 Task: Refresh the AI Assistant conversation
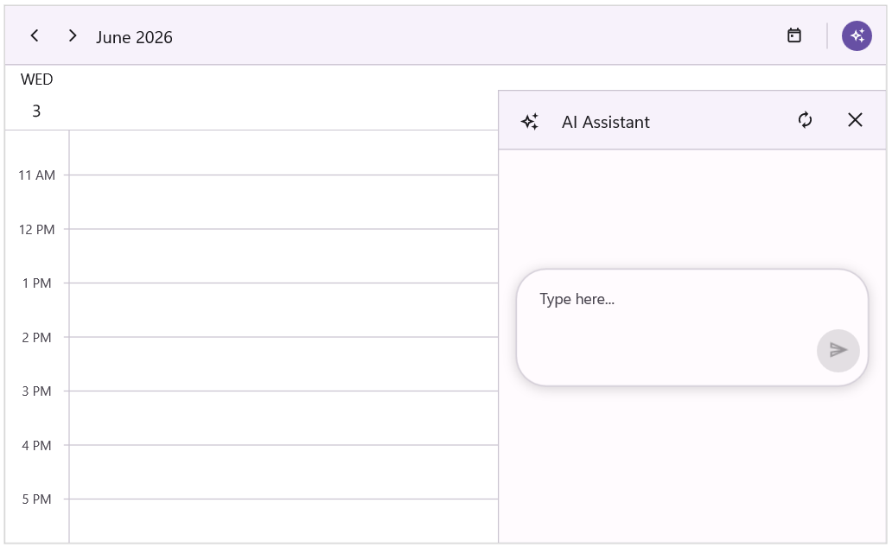pyautogui.click(x=805, y=120)
